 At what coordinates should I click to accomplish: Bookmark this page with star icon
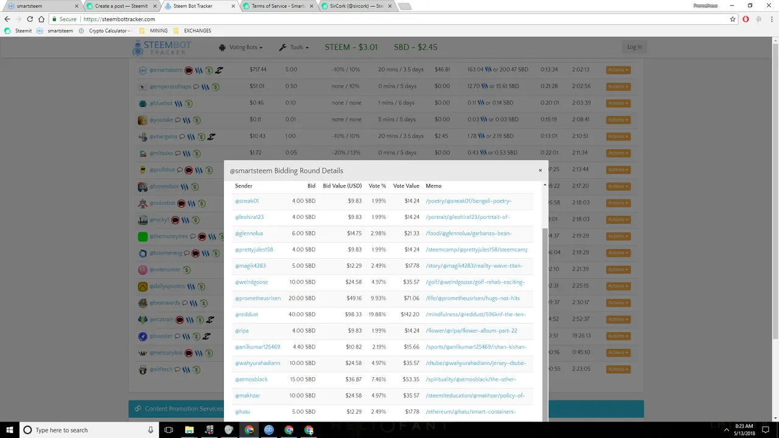(733, 19)
